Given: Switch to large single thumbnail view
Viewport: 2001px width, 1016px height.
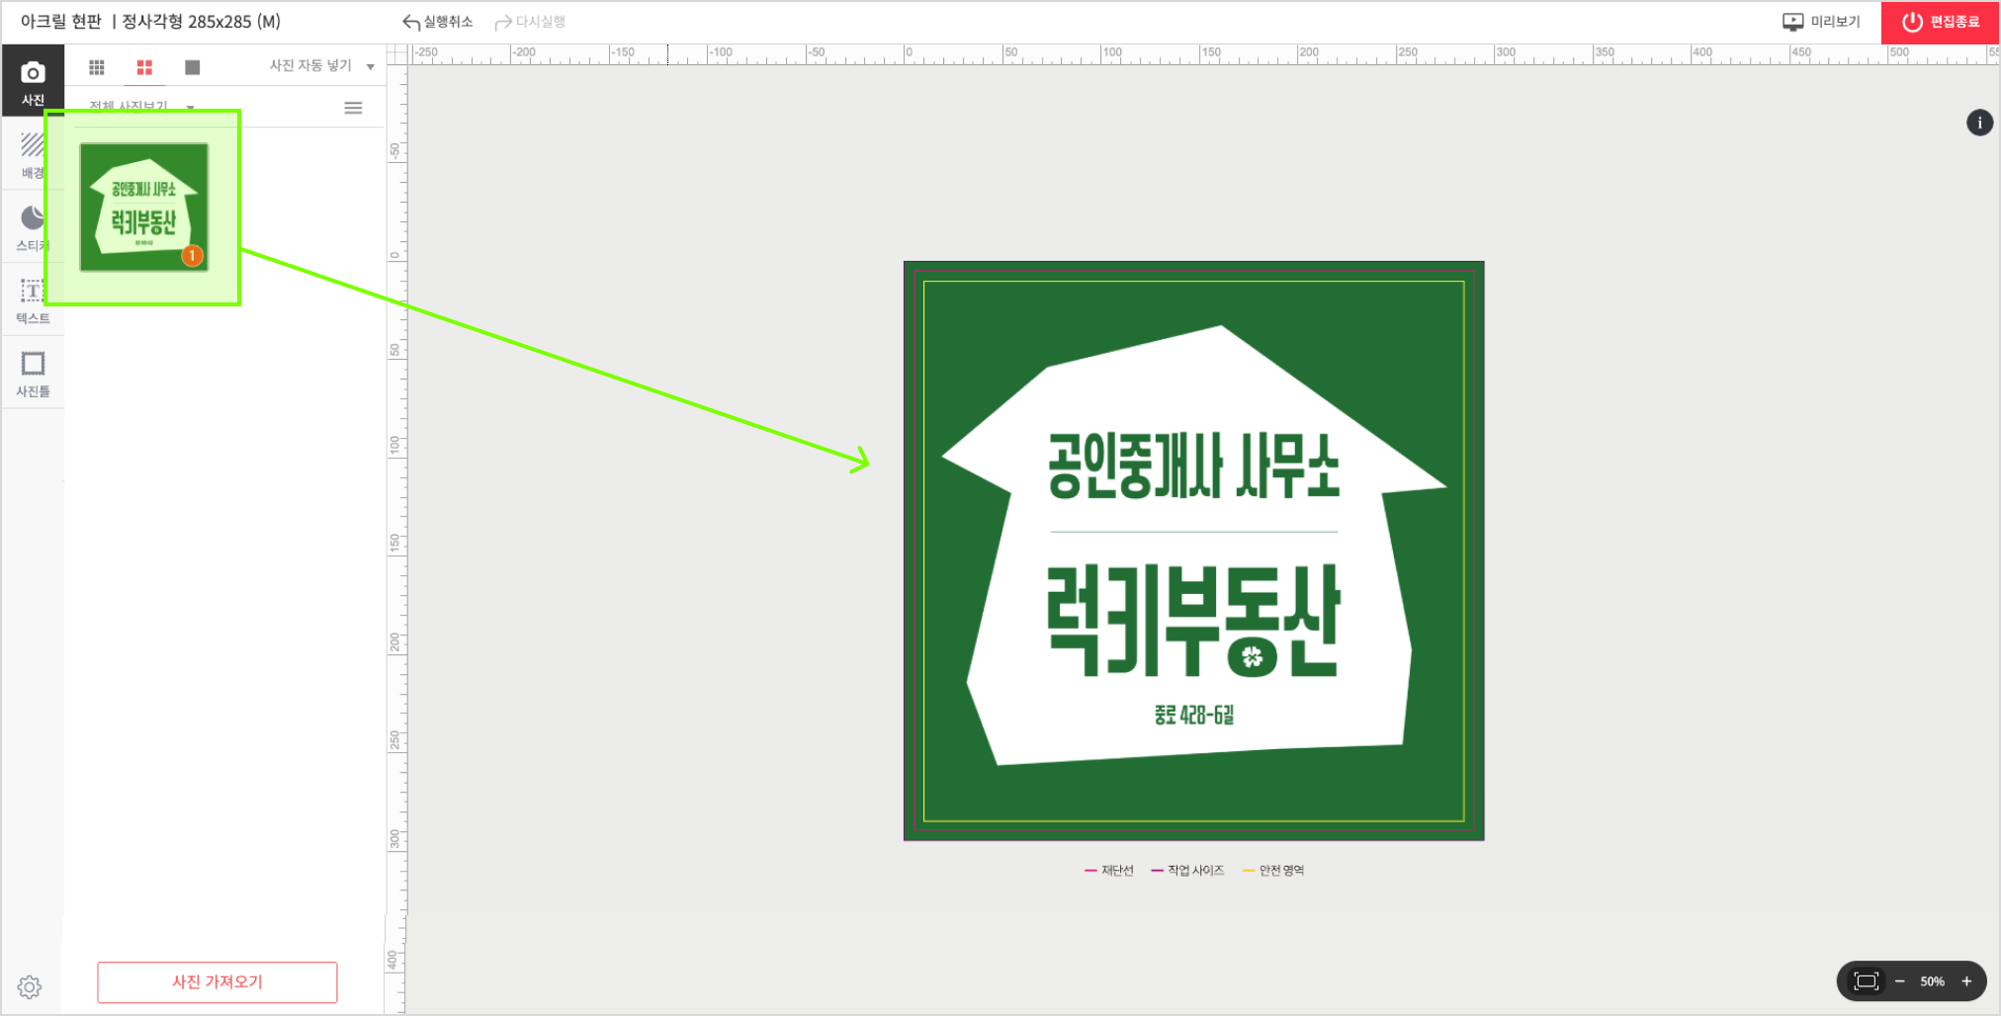Looking at the screenshot, I should point(193,66).
